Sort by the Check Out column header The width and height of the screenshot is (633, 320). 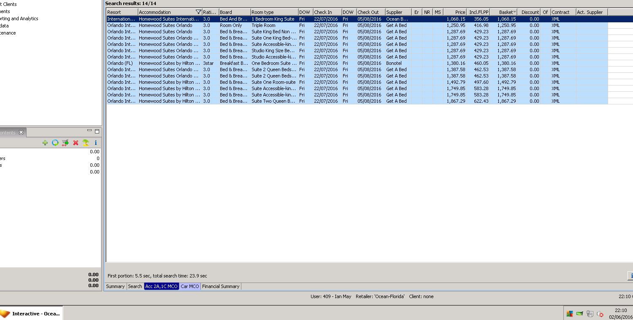[x=371, y=12]
